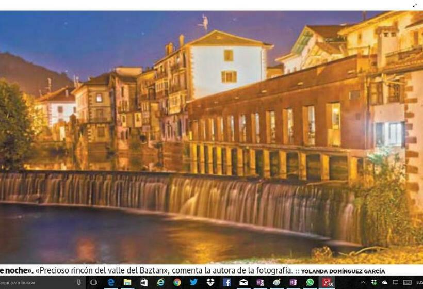Click the Task View button

pos(93,282)
